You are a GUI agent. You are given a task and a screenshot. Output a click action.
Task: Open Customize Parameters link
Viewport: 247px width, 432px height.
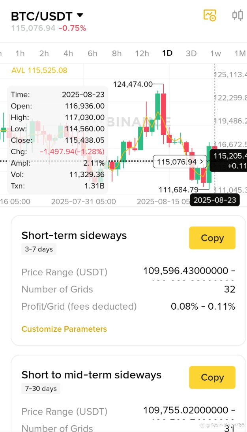pyautogui.click(x=64, y=329)
